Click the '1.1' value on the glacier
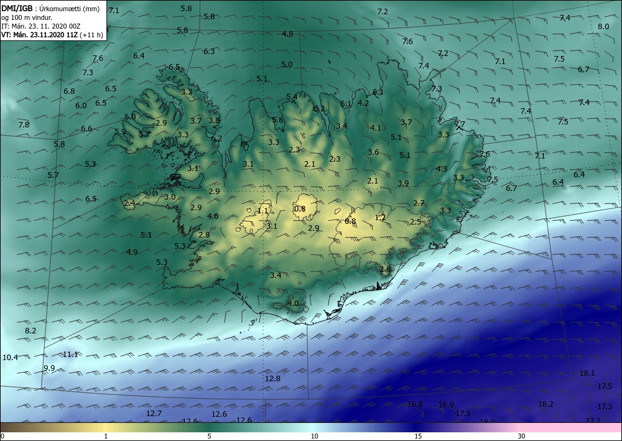 click(262, 211)
